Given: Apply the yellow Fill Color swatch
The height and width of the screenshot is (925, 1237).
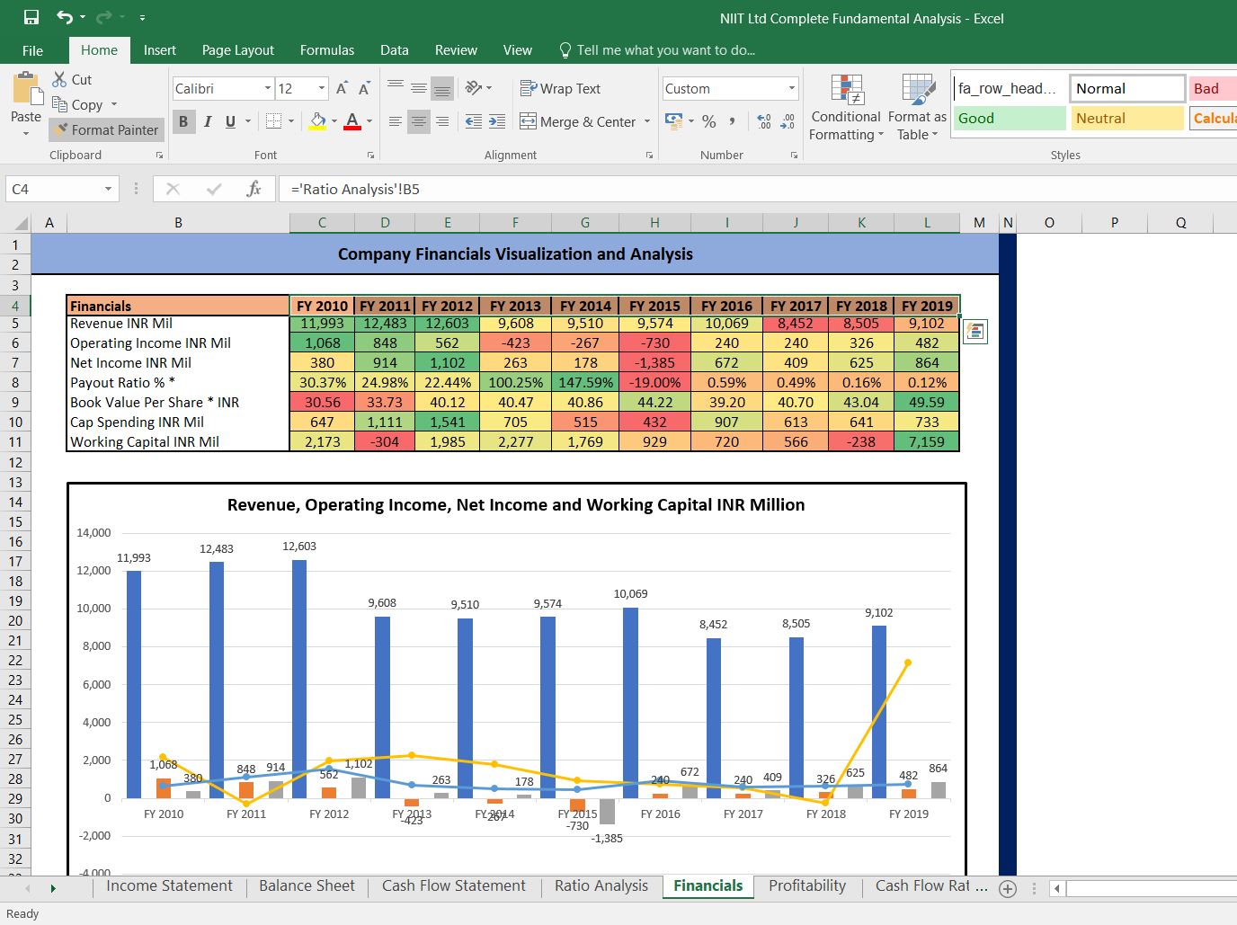Looking at the screenshot, I should [318, 121].
